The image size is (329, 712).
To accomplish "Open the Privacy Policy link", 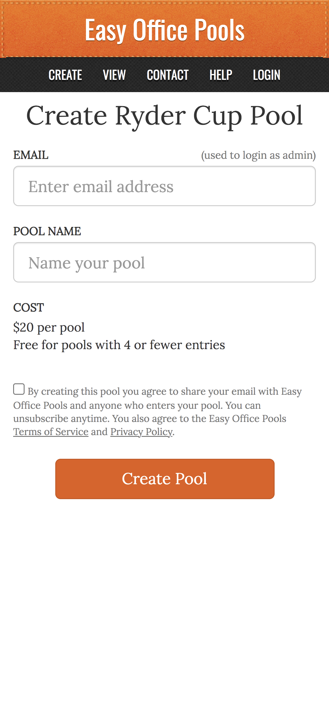I will [x=142, y=432].
